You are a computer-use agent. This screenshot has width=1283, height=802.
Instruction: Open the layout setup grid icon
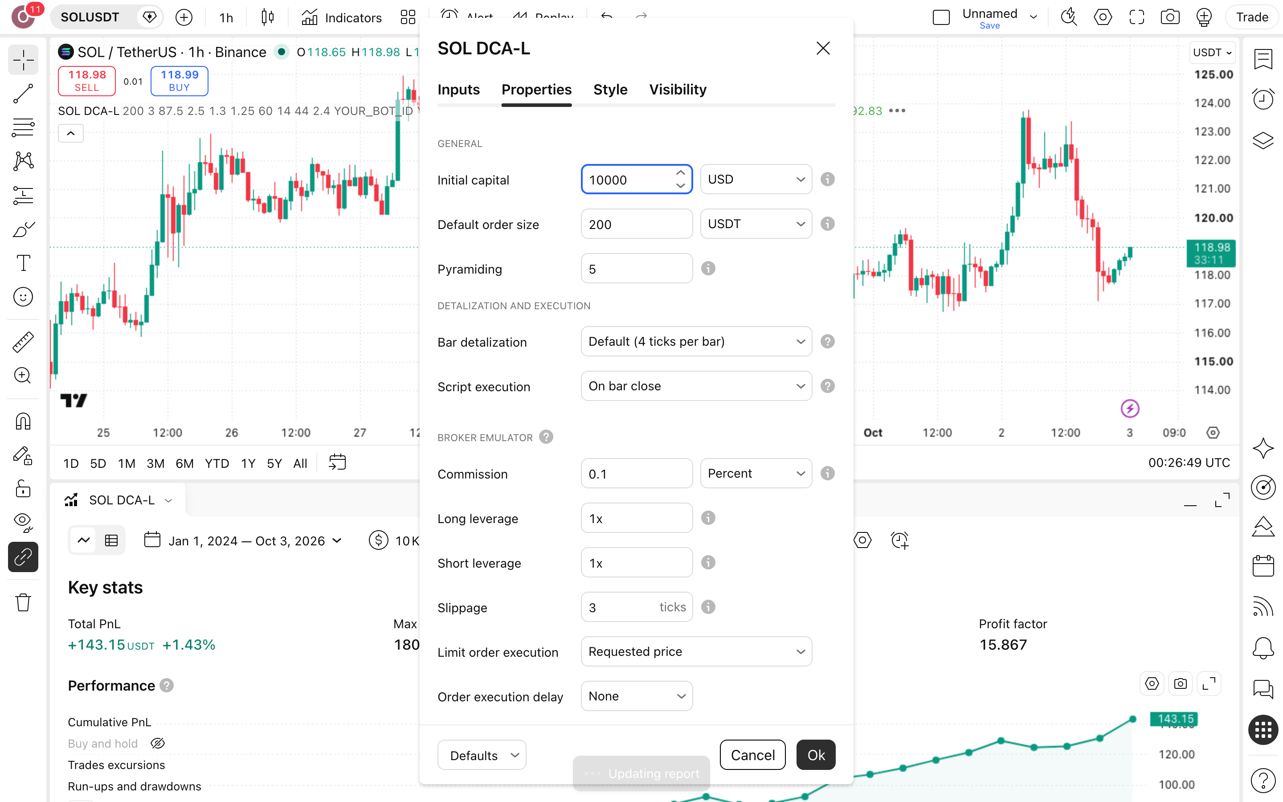(408, 17)
